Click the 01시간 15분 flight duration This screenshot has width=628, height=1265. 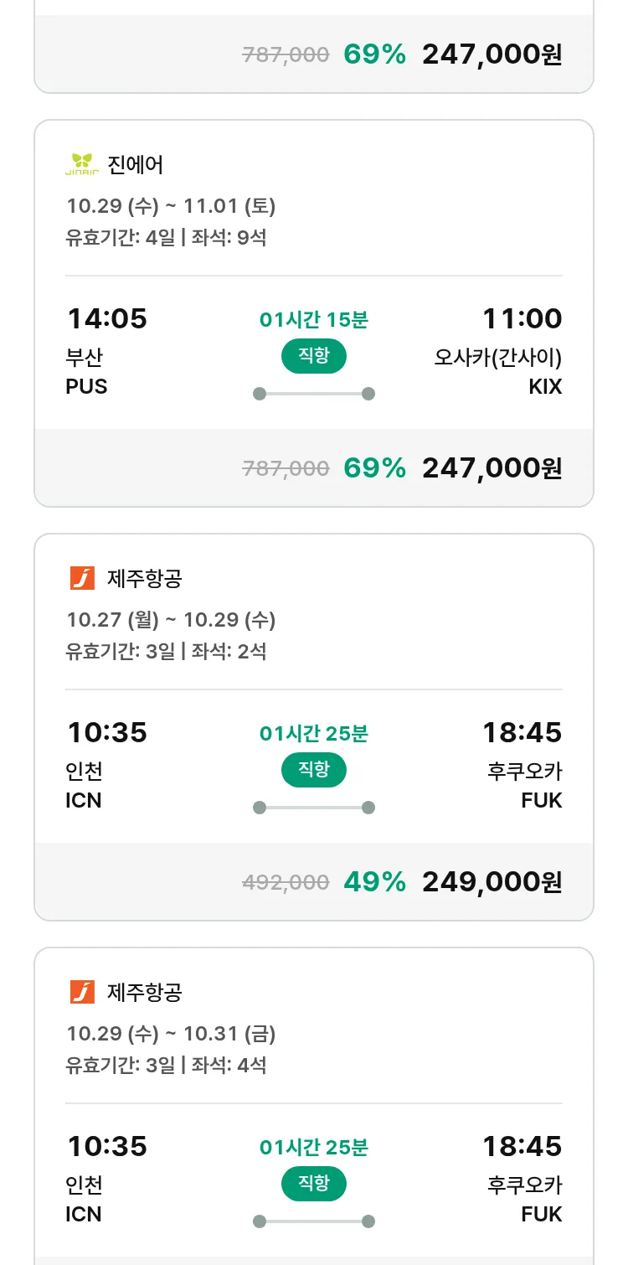(313, 319)
